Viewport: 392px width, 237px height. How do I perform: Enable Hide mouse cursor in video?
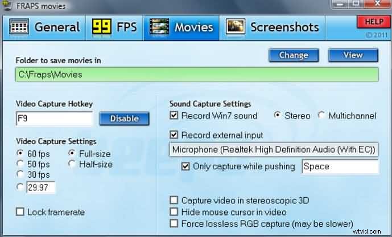coord(175,212)
